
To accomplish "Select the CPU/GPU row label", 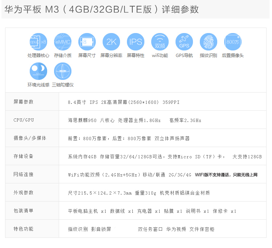I will pyautogui.click(x=24, y=120).
